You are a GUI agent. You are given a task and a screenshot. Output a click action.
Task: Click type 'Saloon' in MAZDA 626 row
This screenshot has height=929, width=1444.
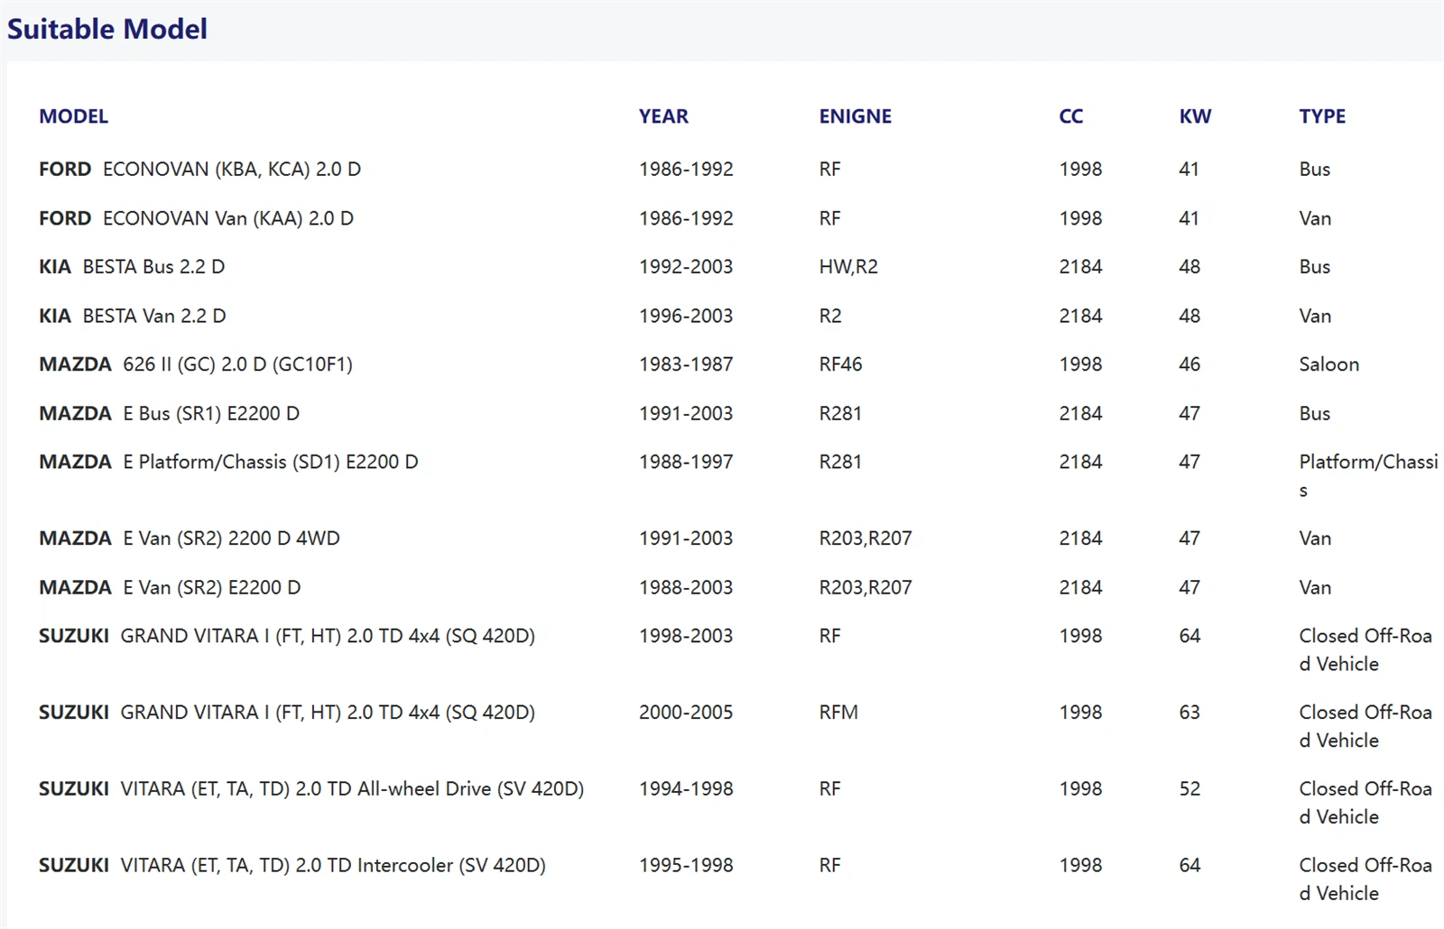point(1328,364)
